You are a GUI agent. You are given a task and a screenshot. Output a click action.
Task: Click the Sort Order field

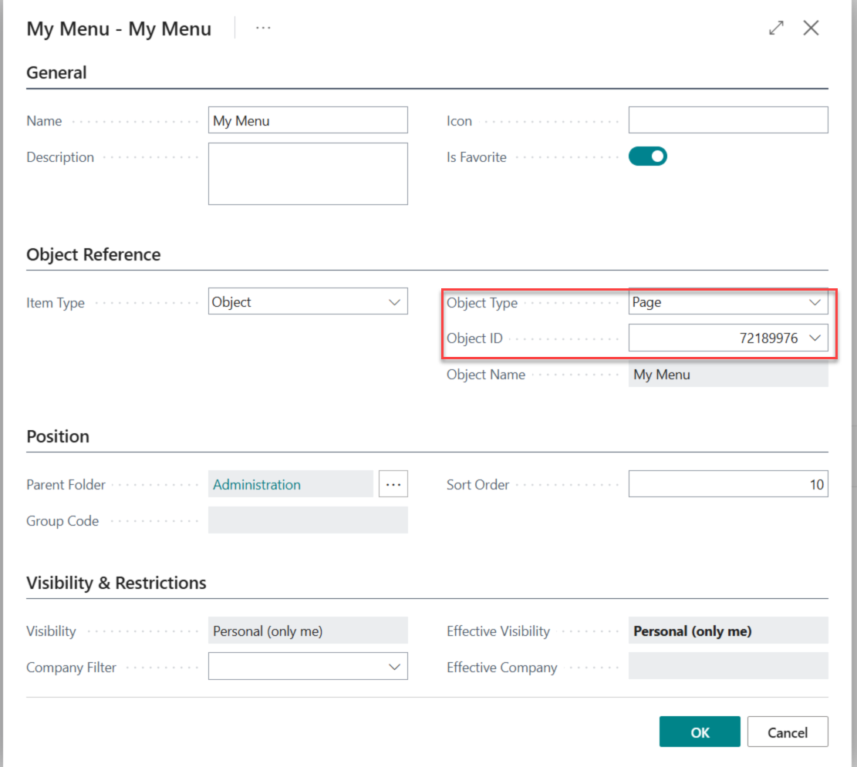pyautogui.click(x=727, y=484)
